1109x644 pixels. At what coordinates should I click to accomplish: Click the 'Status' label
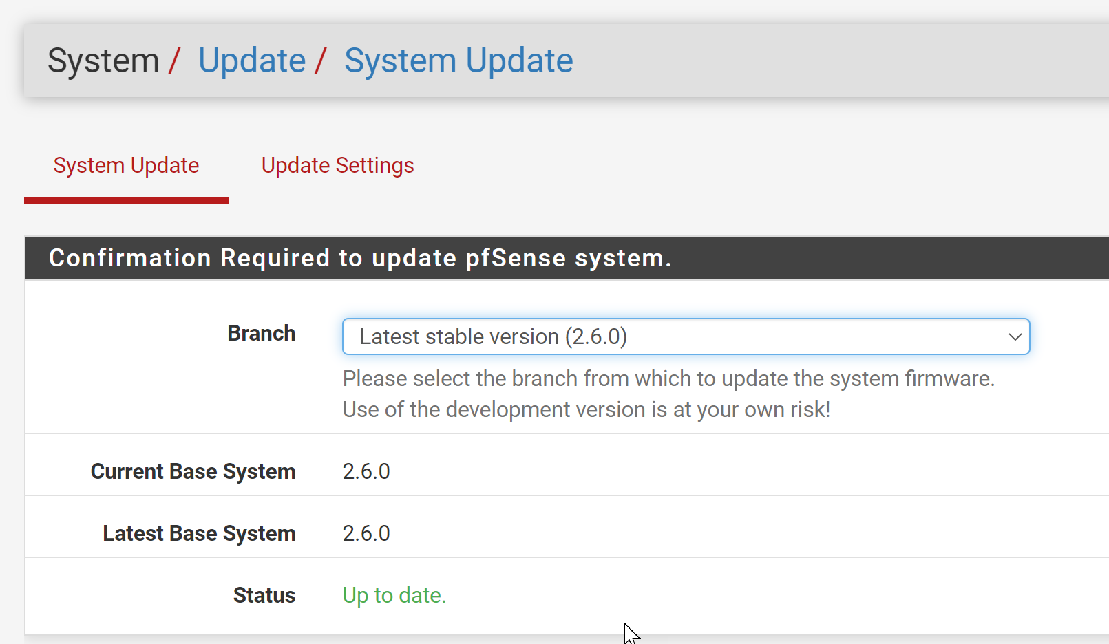tap(264, 595)
